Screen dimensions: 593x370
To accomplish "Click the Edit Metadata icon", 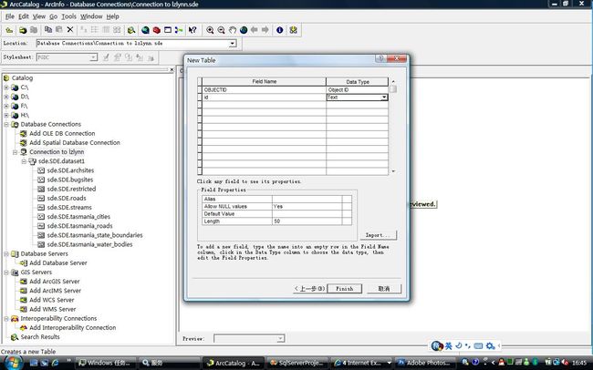I will click(x=106, y=57).
